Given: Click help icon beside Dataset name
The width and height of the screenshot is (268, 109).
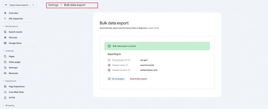Looking at the screenshot, I should pos(127,65).
